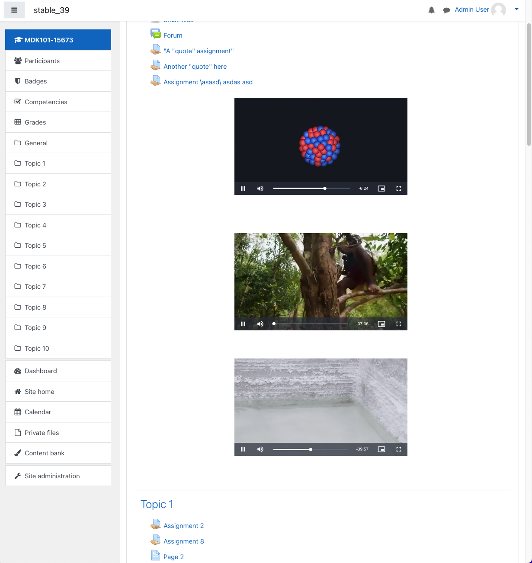The height and width of the screenshot is (563, 532).
Task: Open Grades in the sidebar
Action: coord(58,122)
